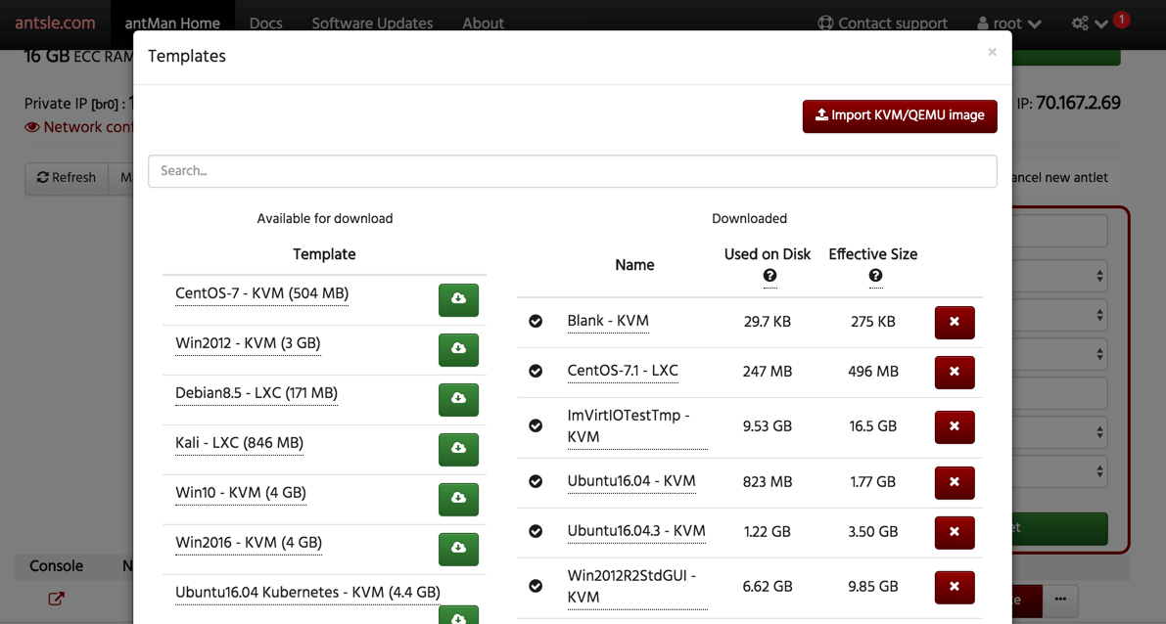Open the external console link icon
1166x624 pixels.
point(57,598)
